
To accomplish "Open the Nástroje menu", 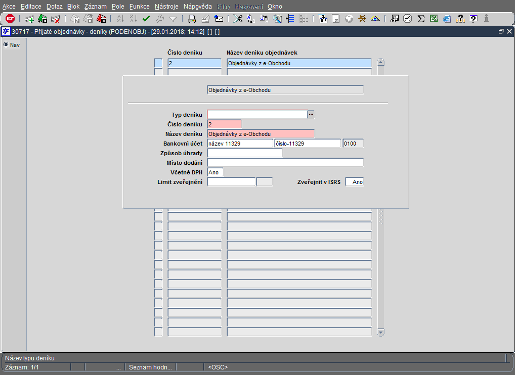I will [x=167, y=7].
